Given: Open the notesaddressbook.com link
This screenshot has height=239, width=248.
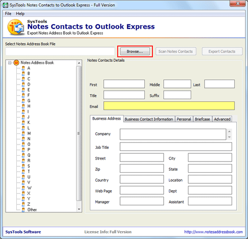Looking at the screenshot, I should [x=213, y=232].
